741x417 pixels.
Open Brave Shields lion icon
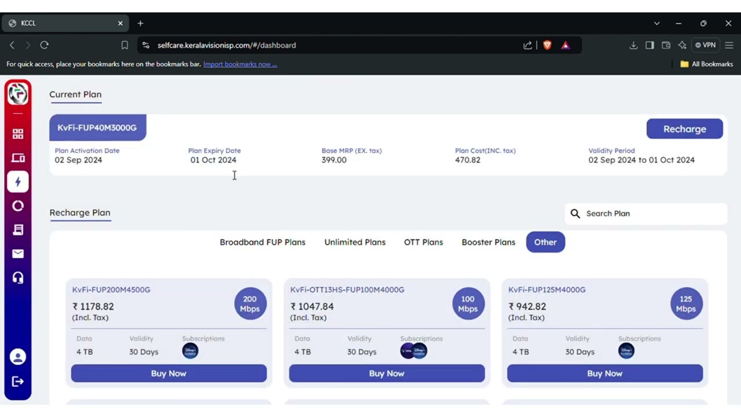547,45
